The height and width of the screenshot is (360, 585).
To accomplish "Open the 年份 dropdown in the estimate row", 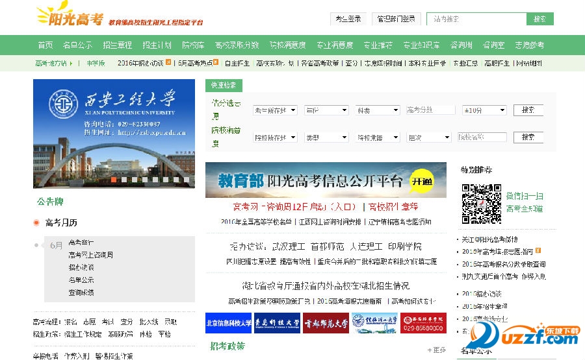I will [x=326, y=110].
